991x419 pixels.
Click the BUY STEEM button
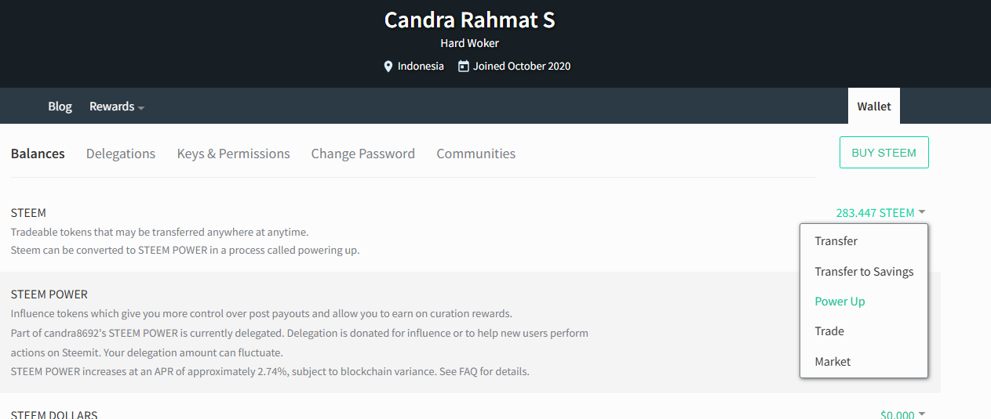(884, 153)
